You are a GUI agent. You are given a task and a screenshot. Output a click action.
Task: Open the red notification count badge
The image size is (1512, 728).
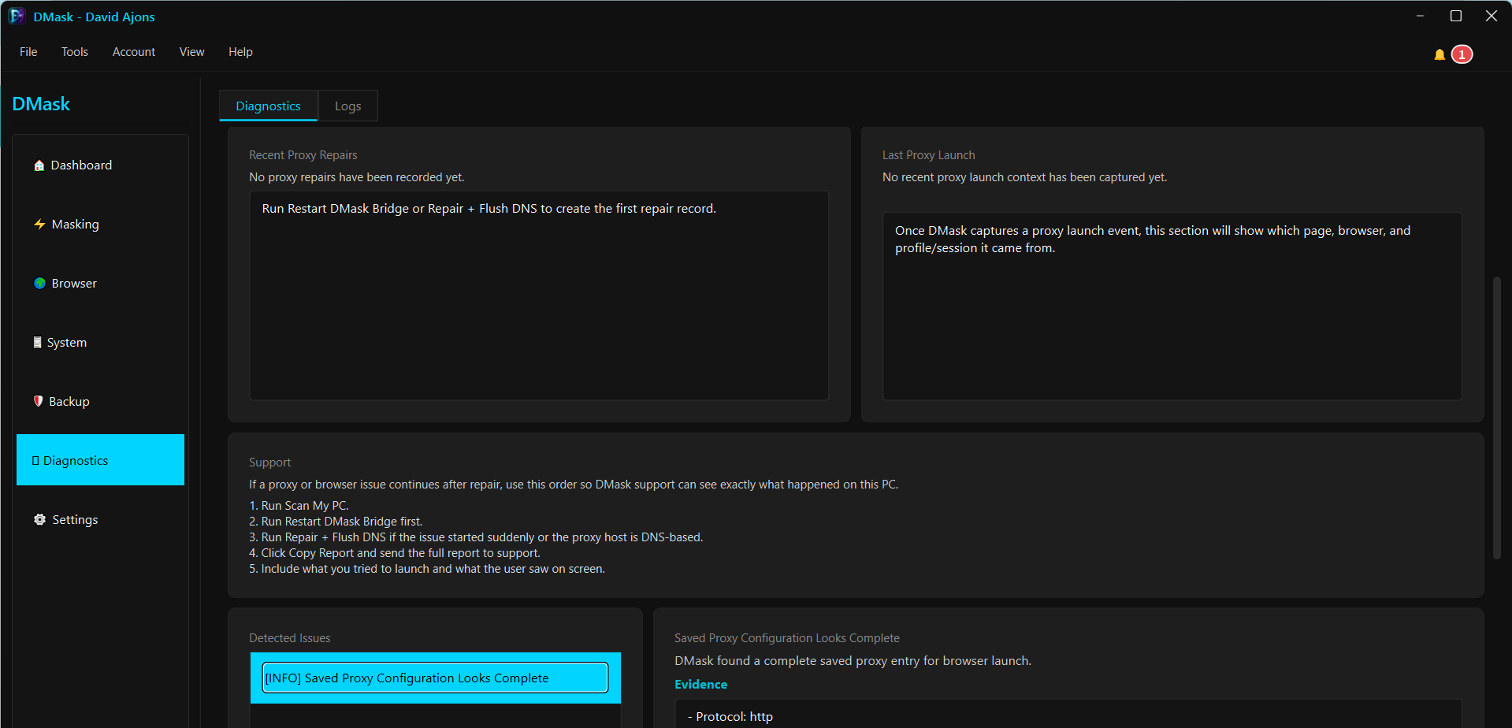point(1462,54)
